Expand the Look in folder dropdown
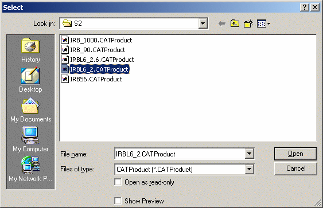Image resolution: width=323 pixels, height=208 pixels. point(203,23)
